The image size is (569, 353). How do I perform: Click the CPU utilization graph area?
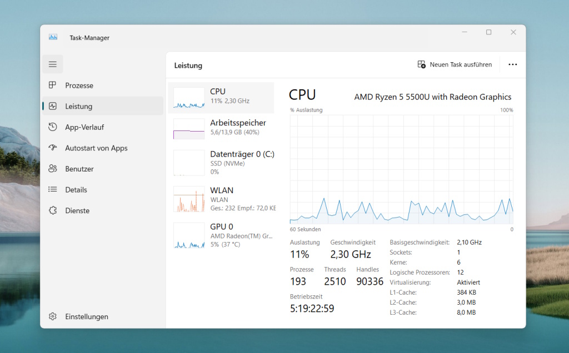pos(401,169)
